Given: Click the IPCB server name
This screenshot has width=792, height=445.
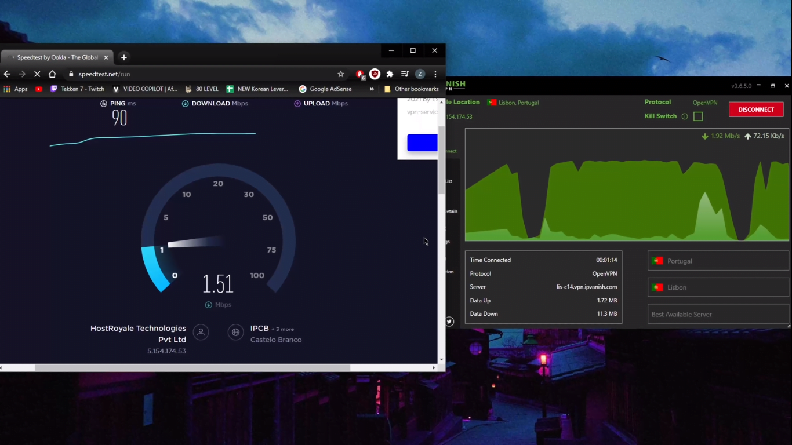Looking at the screenshot, I should [259, 329].
